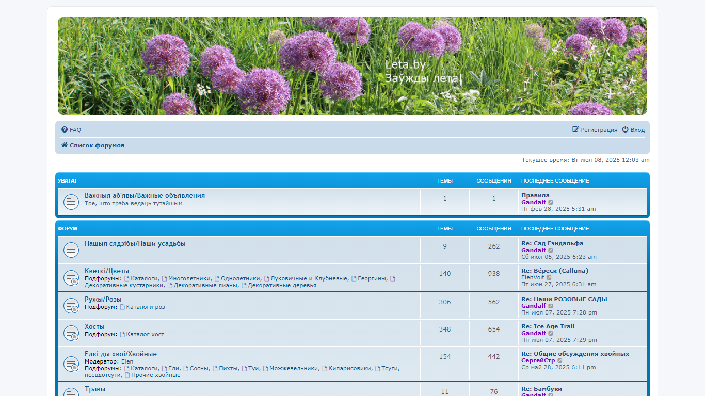Click subforum icon before Многолетники
This screenshot has width=705, height=396.
click(164, 279)
